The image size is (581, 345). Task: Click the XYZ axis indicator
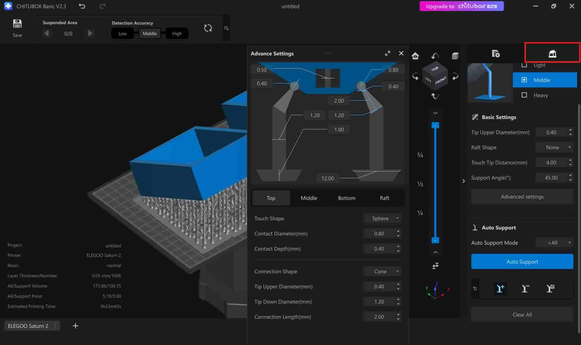pos(437,291)
